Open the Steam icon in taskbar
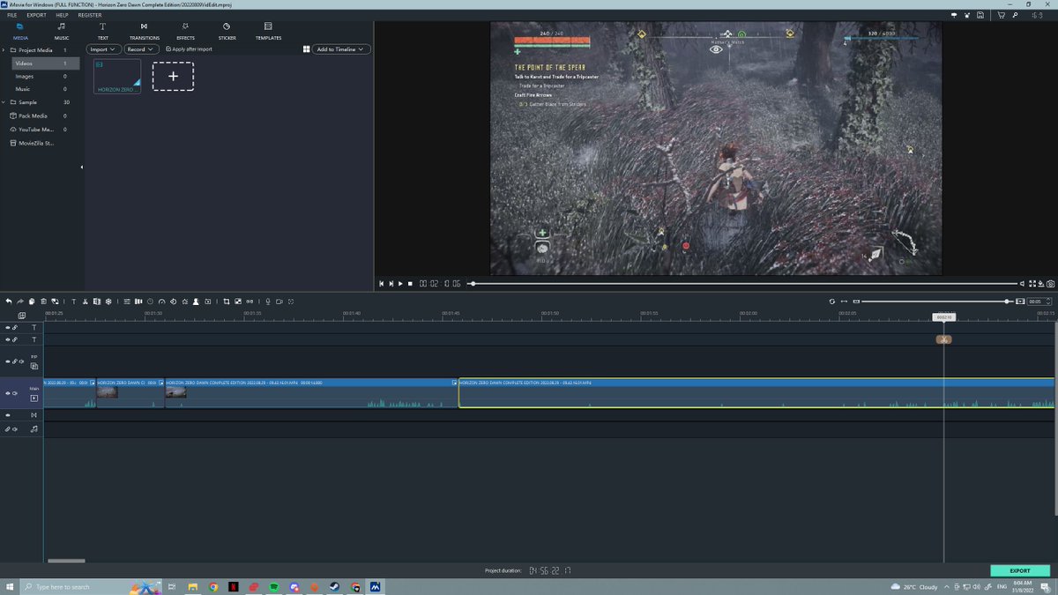Screen dimensions: 1058x595 click(335, 586)
